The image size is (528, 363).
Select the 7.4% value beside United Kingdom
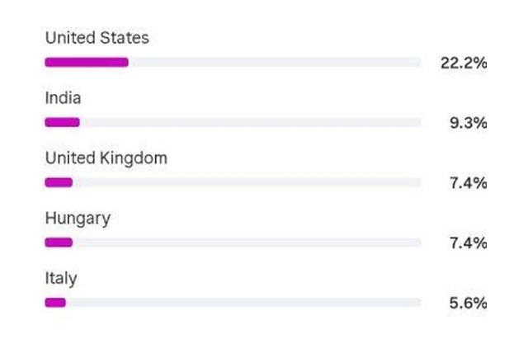tap(469, 183)
